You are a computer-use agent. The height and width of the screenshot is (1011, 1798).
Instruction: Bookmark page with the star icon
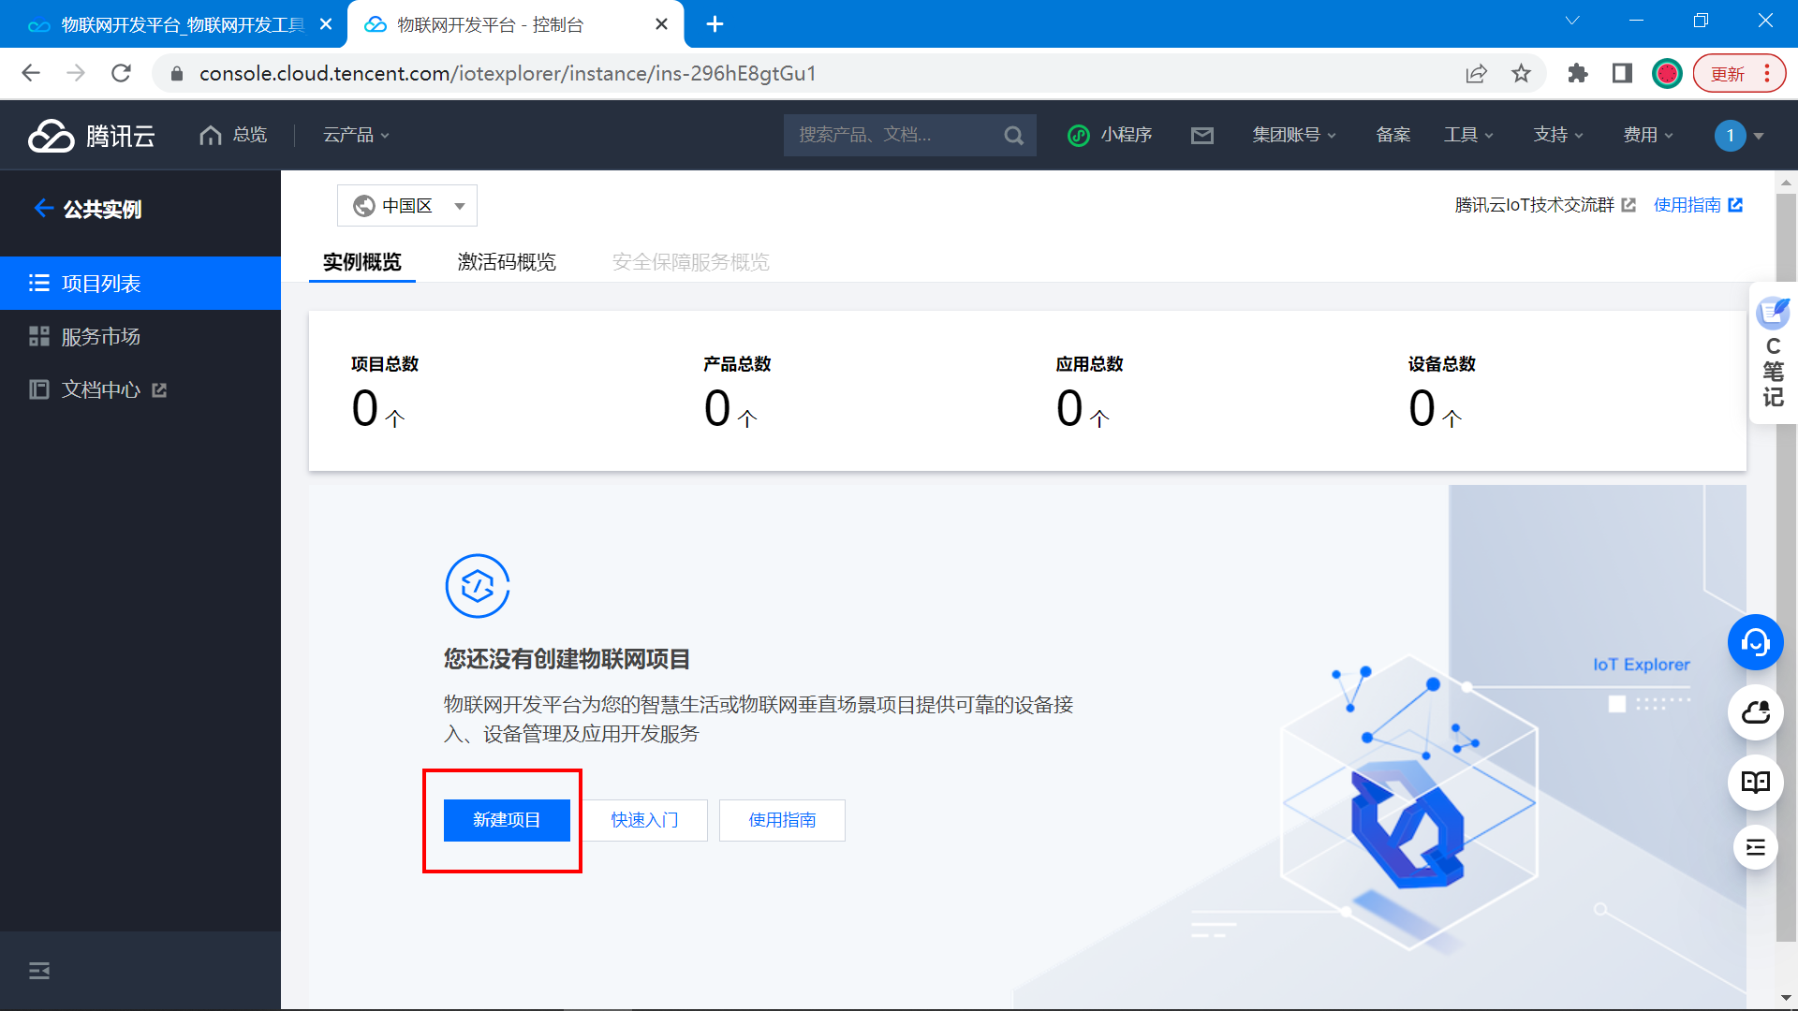coord(1521,74)
